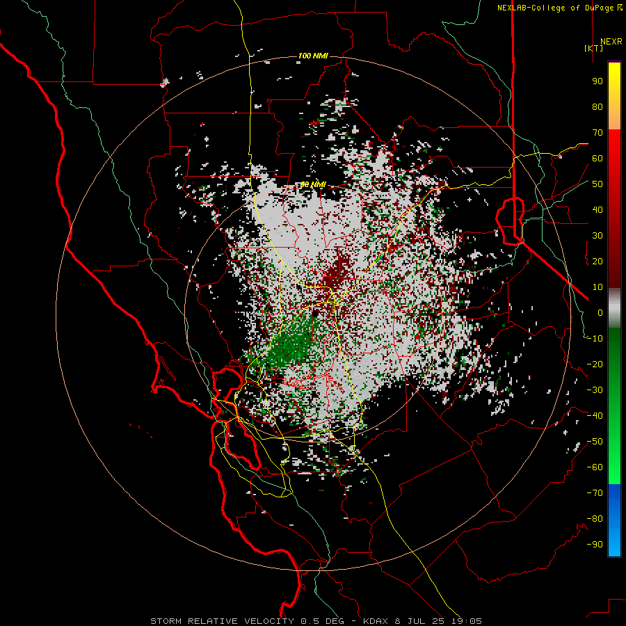This screenshot has width=626, height=626.
Task: Click the -90 value on velocity scale
Action: 595,545
